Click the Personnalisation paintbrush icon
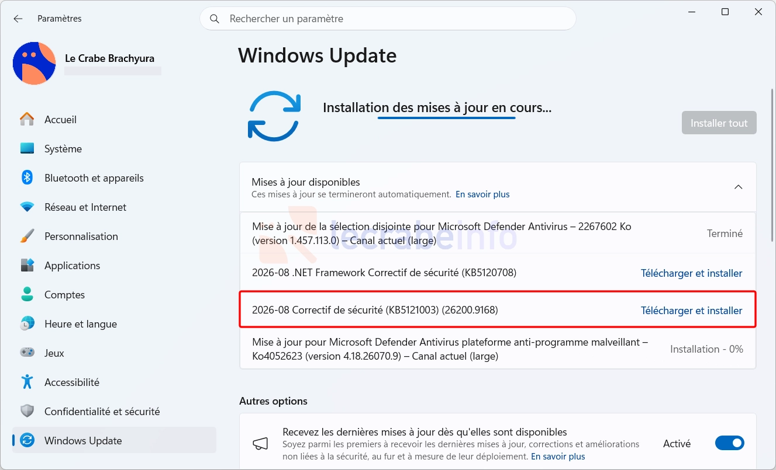776x470 pixels. (27, 236)
